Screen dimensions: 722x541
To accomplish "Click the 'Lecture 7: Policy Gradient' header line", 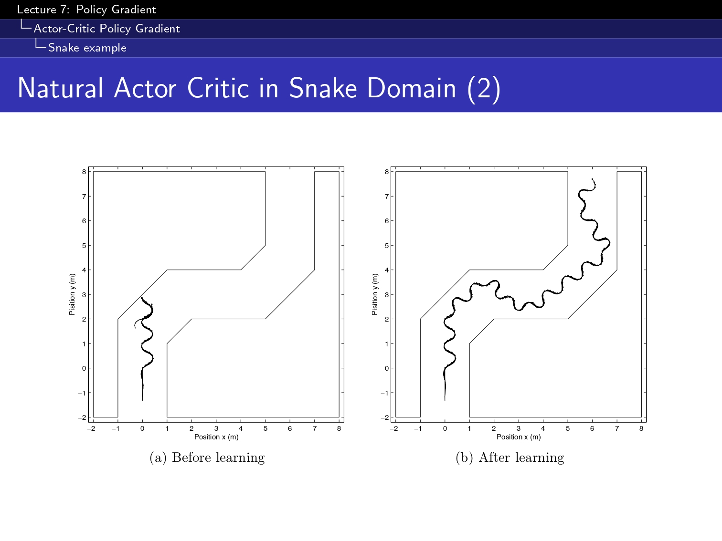I will [86, 10].
